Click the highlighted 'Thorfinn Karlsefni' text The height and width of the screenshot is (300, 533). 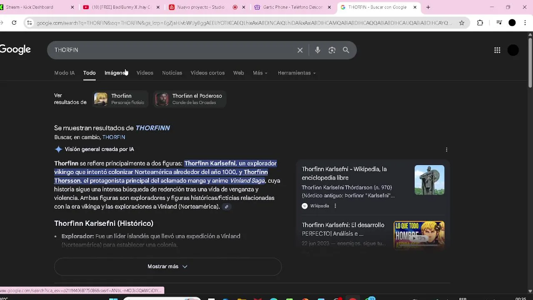210,163
